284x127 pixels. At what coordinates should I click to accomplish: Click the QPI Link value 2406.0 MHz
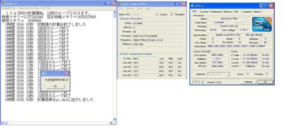pyautogui.click(x=217, y=66)
